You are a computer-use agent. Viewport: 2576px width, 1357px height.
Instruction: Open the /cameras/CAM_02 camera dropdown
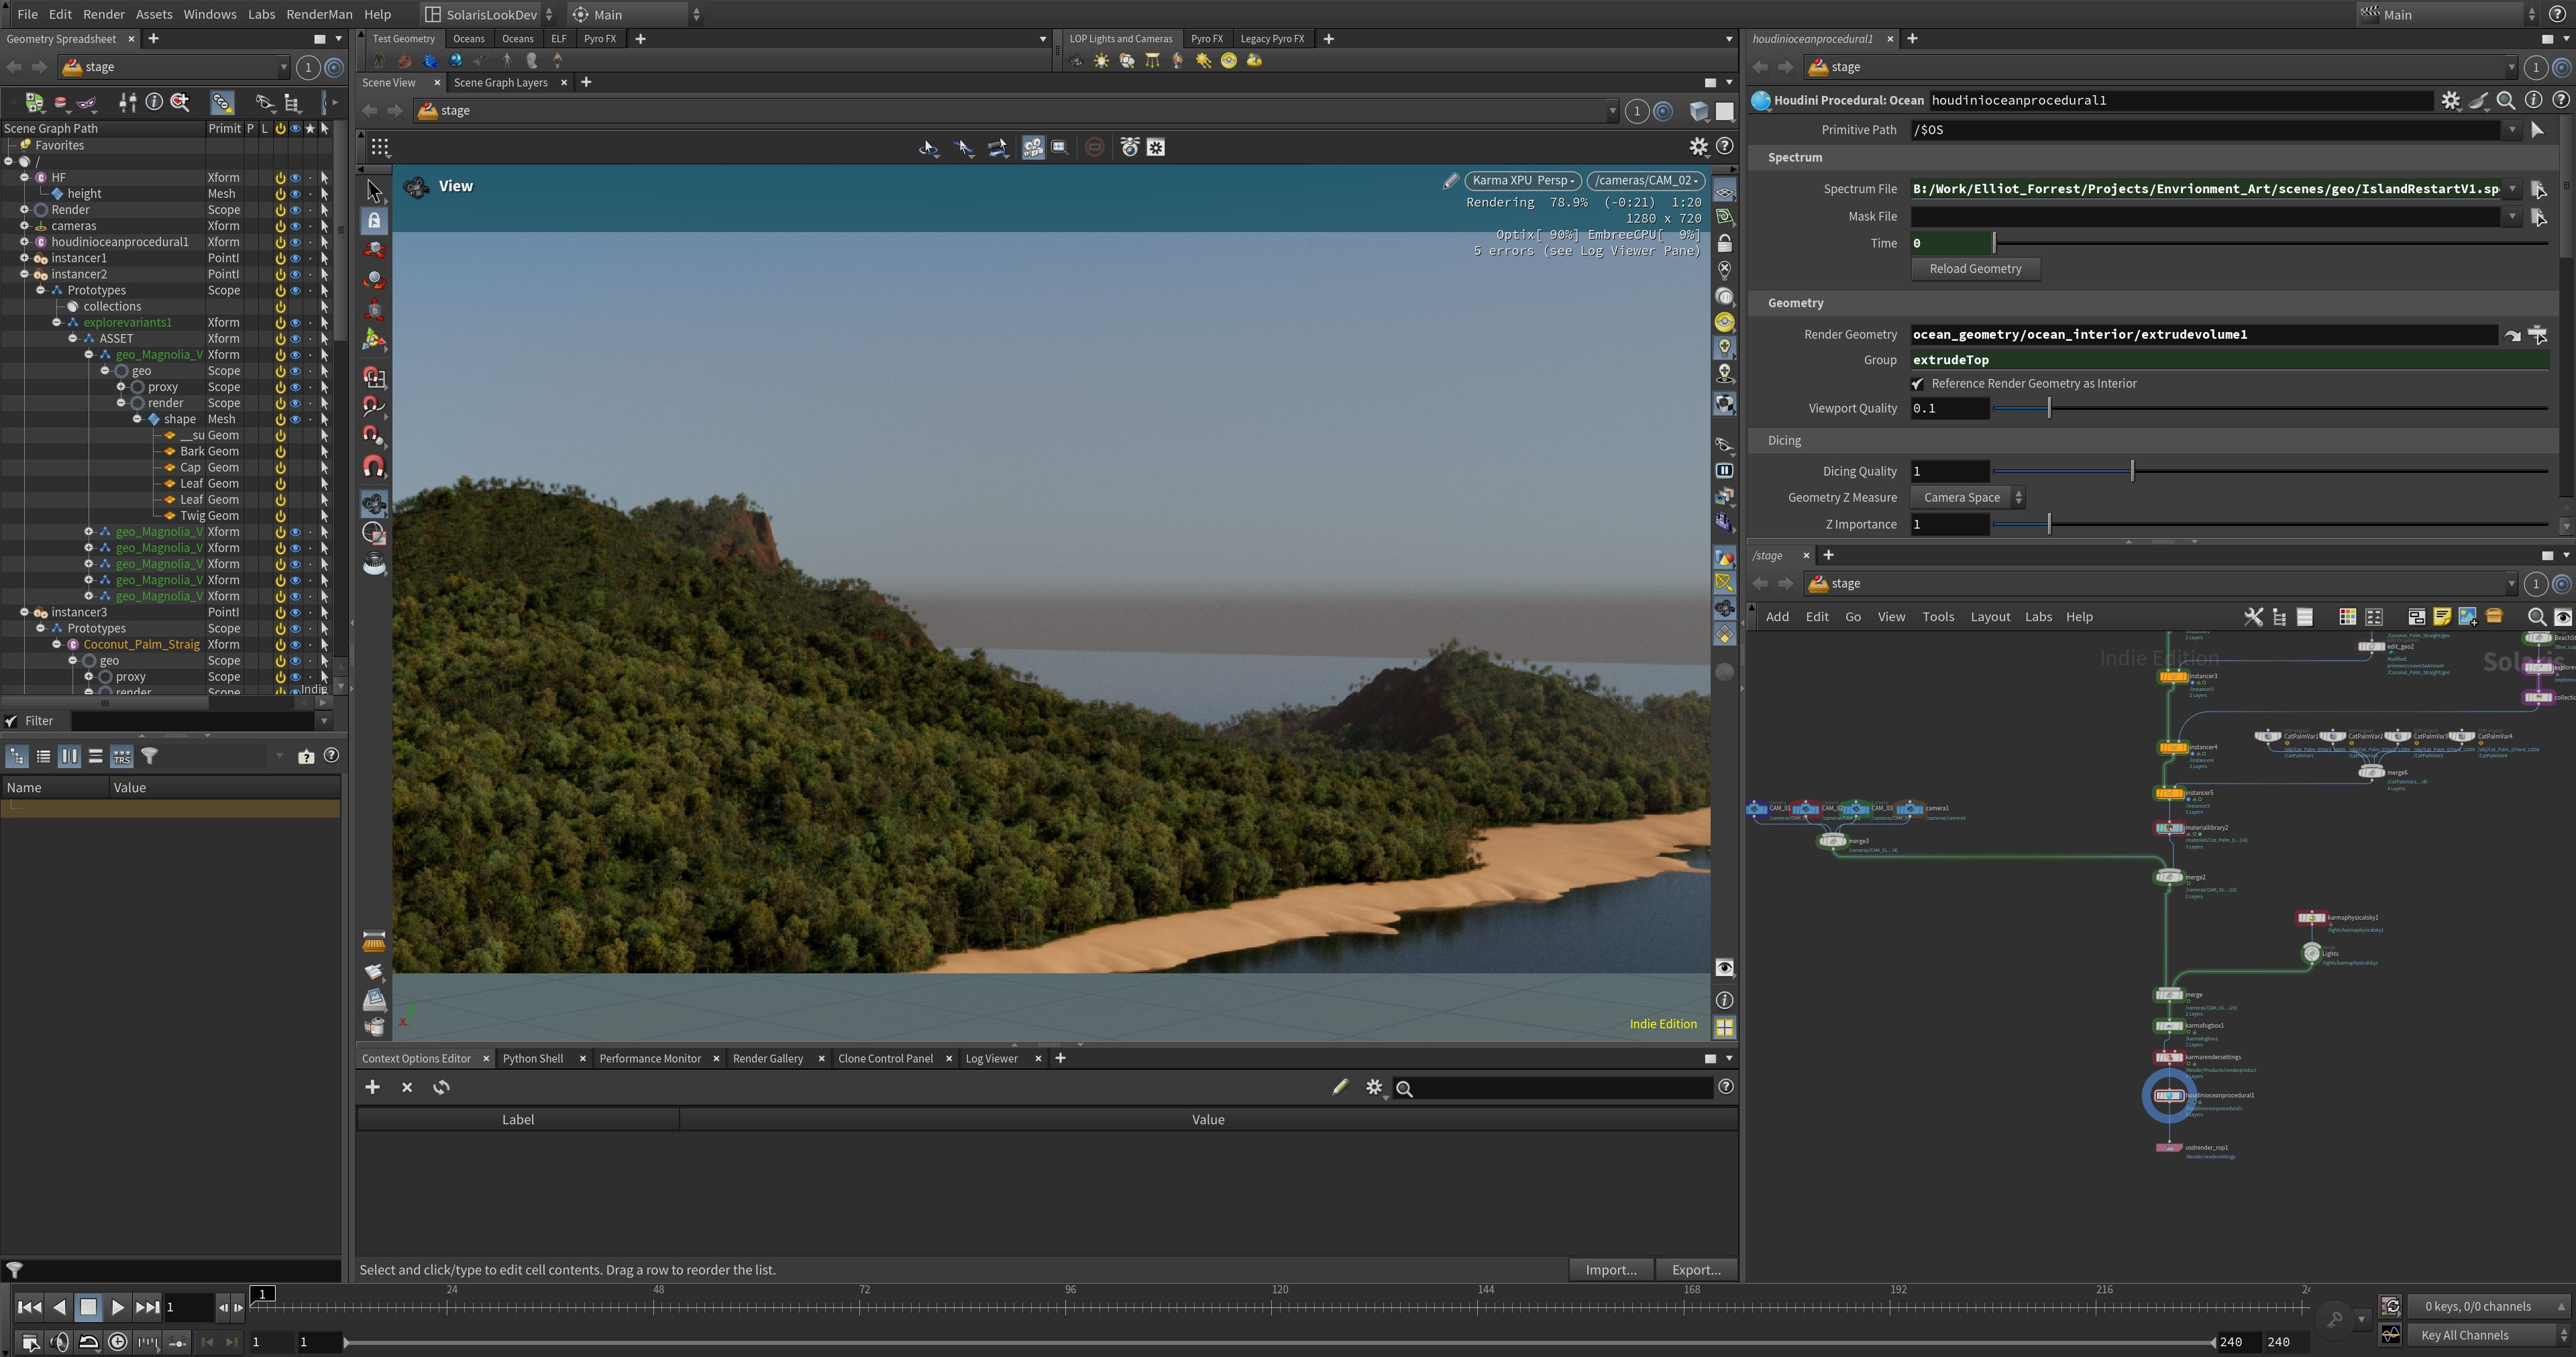[x=1645, y=181]
